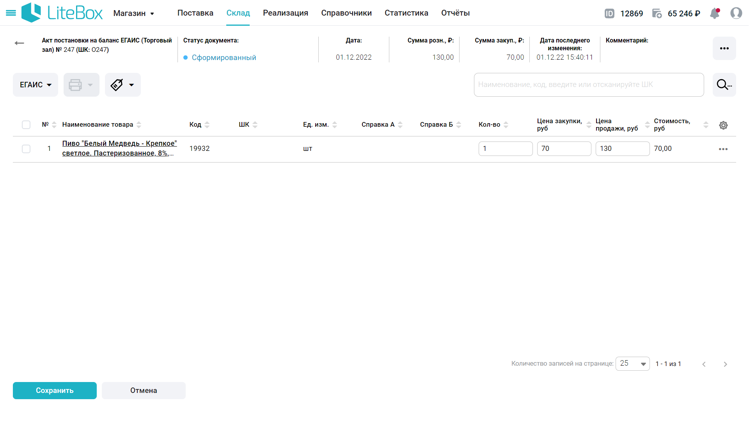Image resolution: width=749 pixels, height=421 pixels.
Task: Open the ЕГАИС dropdown button
Action: (x=35, y=85)
